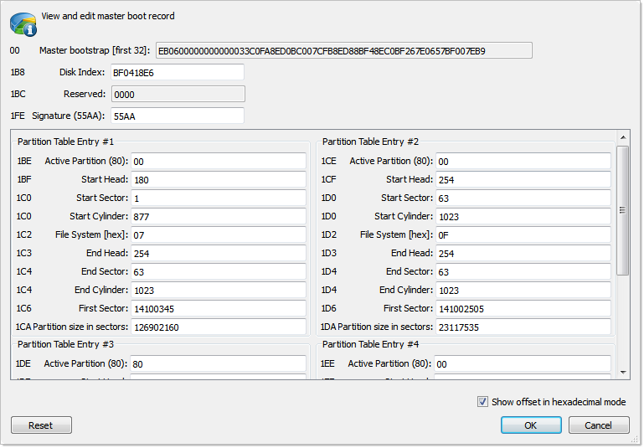Click Entry #2 File System hex field 0F
The height and width of the screenshot is (448, 644).
523,235
